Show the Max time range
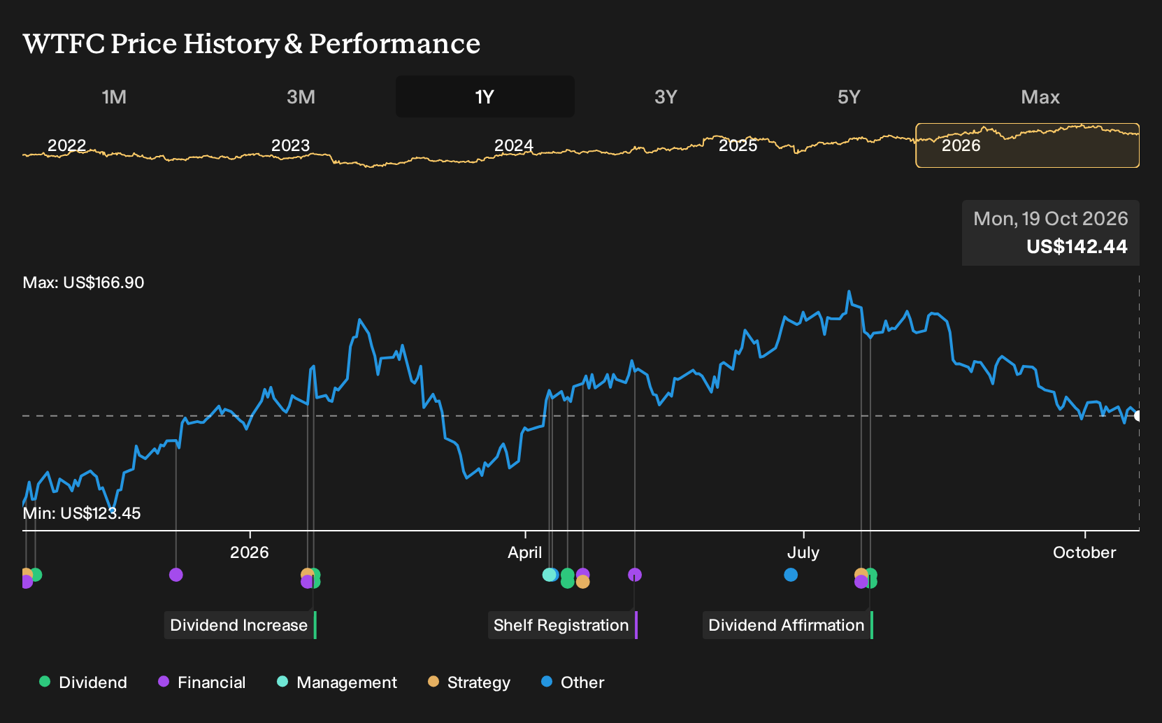Image resolution: width=1162 pixels, height=723 pixels. click(1040, 96)
